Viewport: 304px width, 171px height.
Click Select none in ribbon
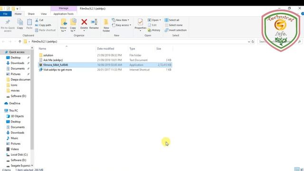coord(173,25)
